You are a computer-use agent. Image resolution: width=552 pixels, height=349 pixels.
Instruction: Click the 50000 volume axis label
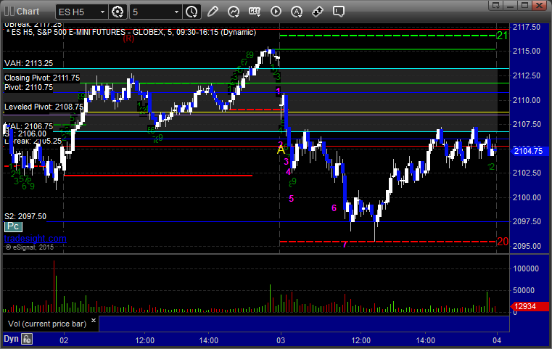pos(524,290)
